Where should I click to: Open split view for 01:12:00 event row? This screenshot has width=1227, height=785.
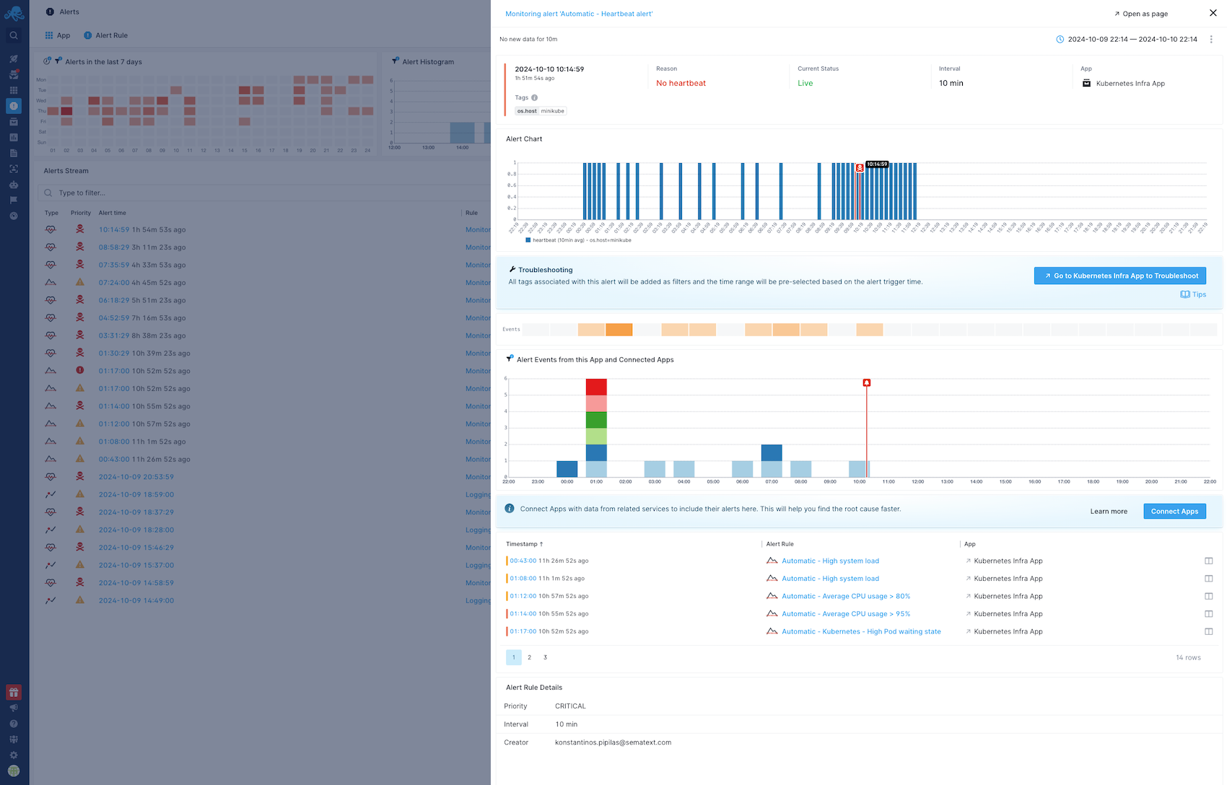point(1209,596)
